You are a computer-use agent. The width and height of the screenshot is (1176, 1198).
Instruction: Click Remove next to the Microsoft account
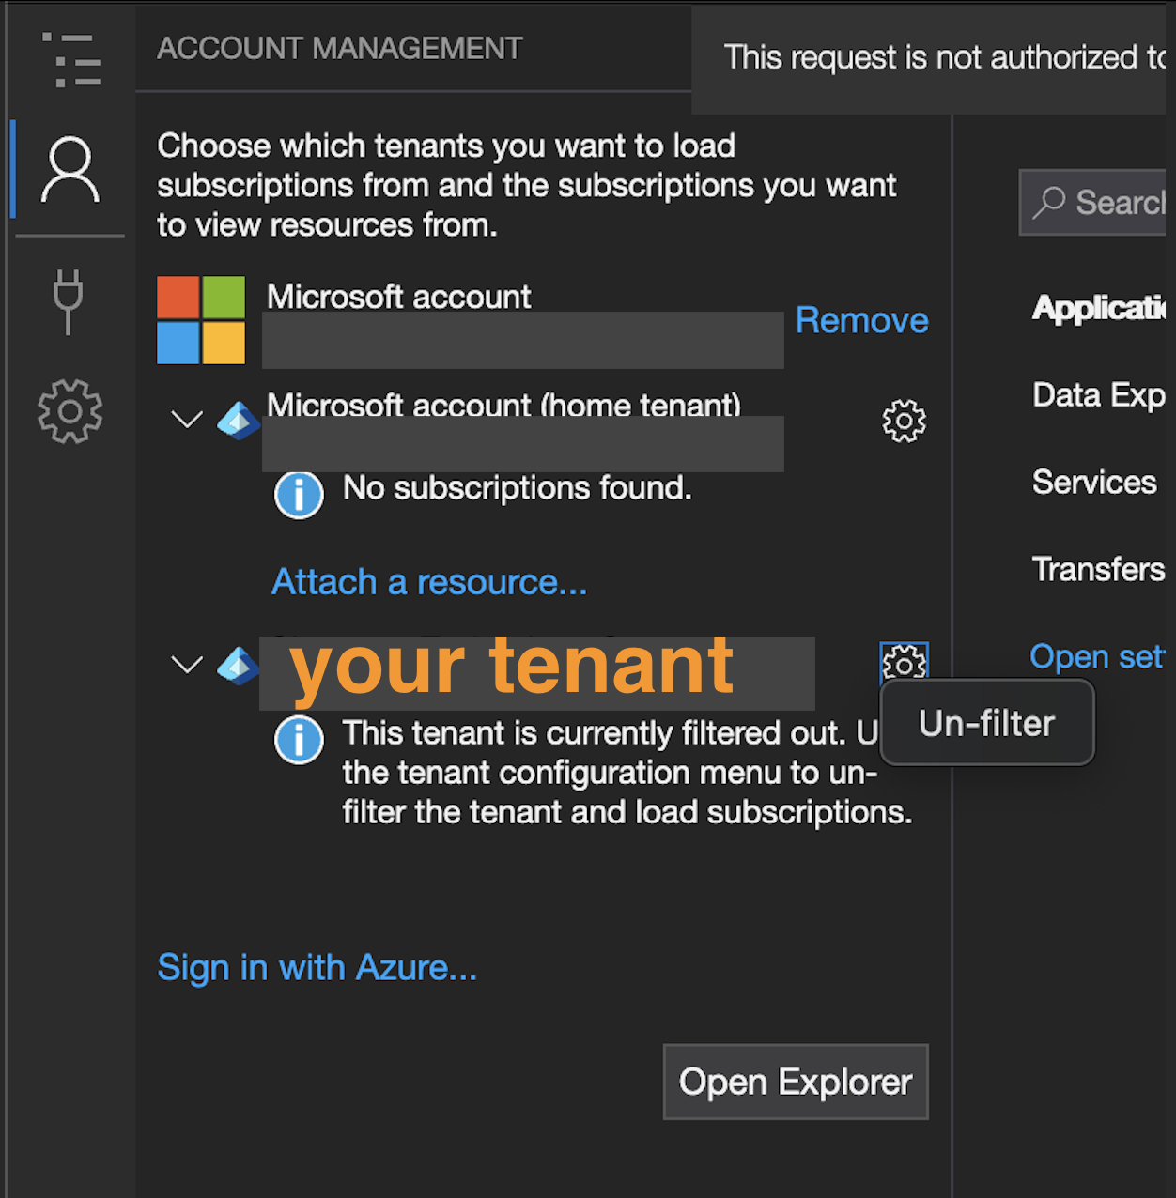860,319
